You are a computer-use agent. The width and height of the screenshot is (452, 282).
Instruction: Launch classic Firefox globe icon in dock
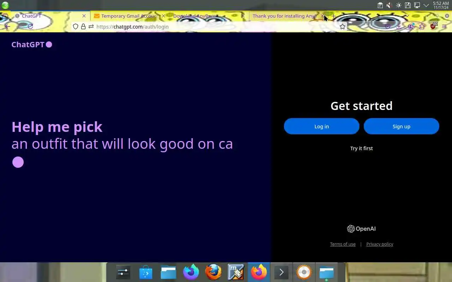[214, 272]
